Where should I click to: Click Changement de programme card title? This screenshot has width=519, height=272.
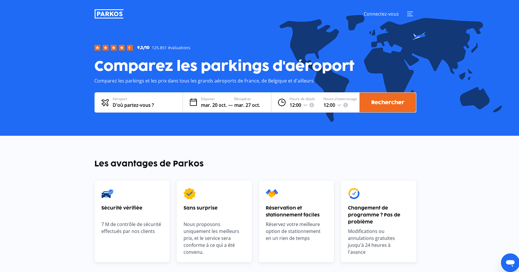[x=374, y=215]
